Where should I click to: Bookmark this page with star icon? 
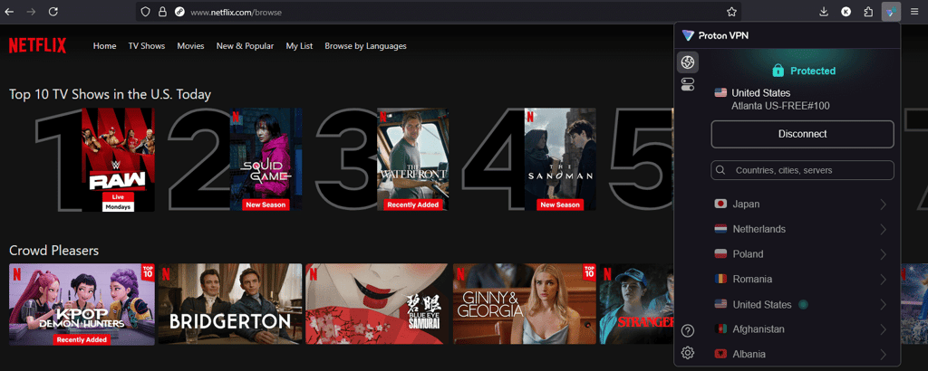click(731, 11)
